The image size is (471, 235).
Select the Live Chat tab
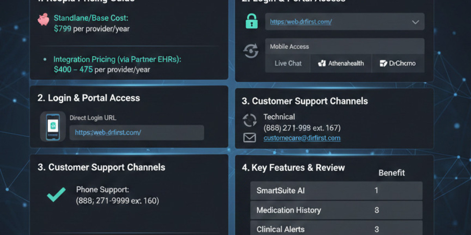click(x=288, y=63)
